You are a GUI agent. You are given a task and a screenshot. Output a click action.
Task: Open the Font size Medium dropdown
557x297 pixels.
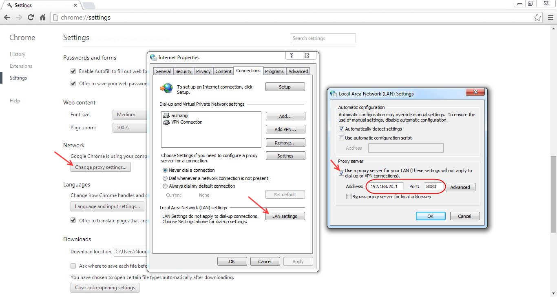point(130,115)
